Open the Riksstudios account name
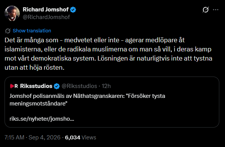225x147 pixels. tap(36, 86)
